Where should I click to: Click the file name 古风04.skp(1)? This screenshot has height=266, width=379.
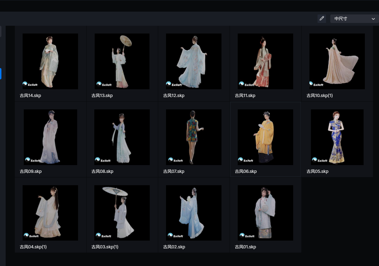33,247
